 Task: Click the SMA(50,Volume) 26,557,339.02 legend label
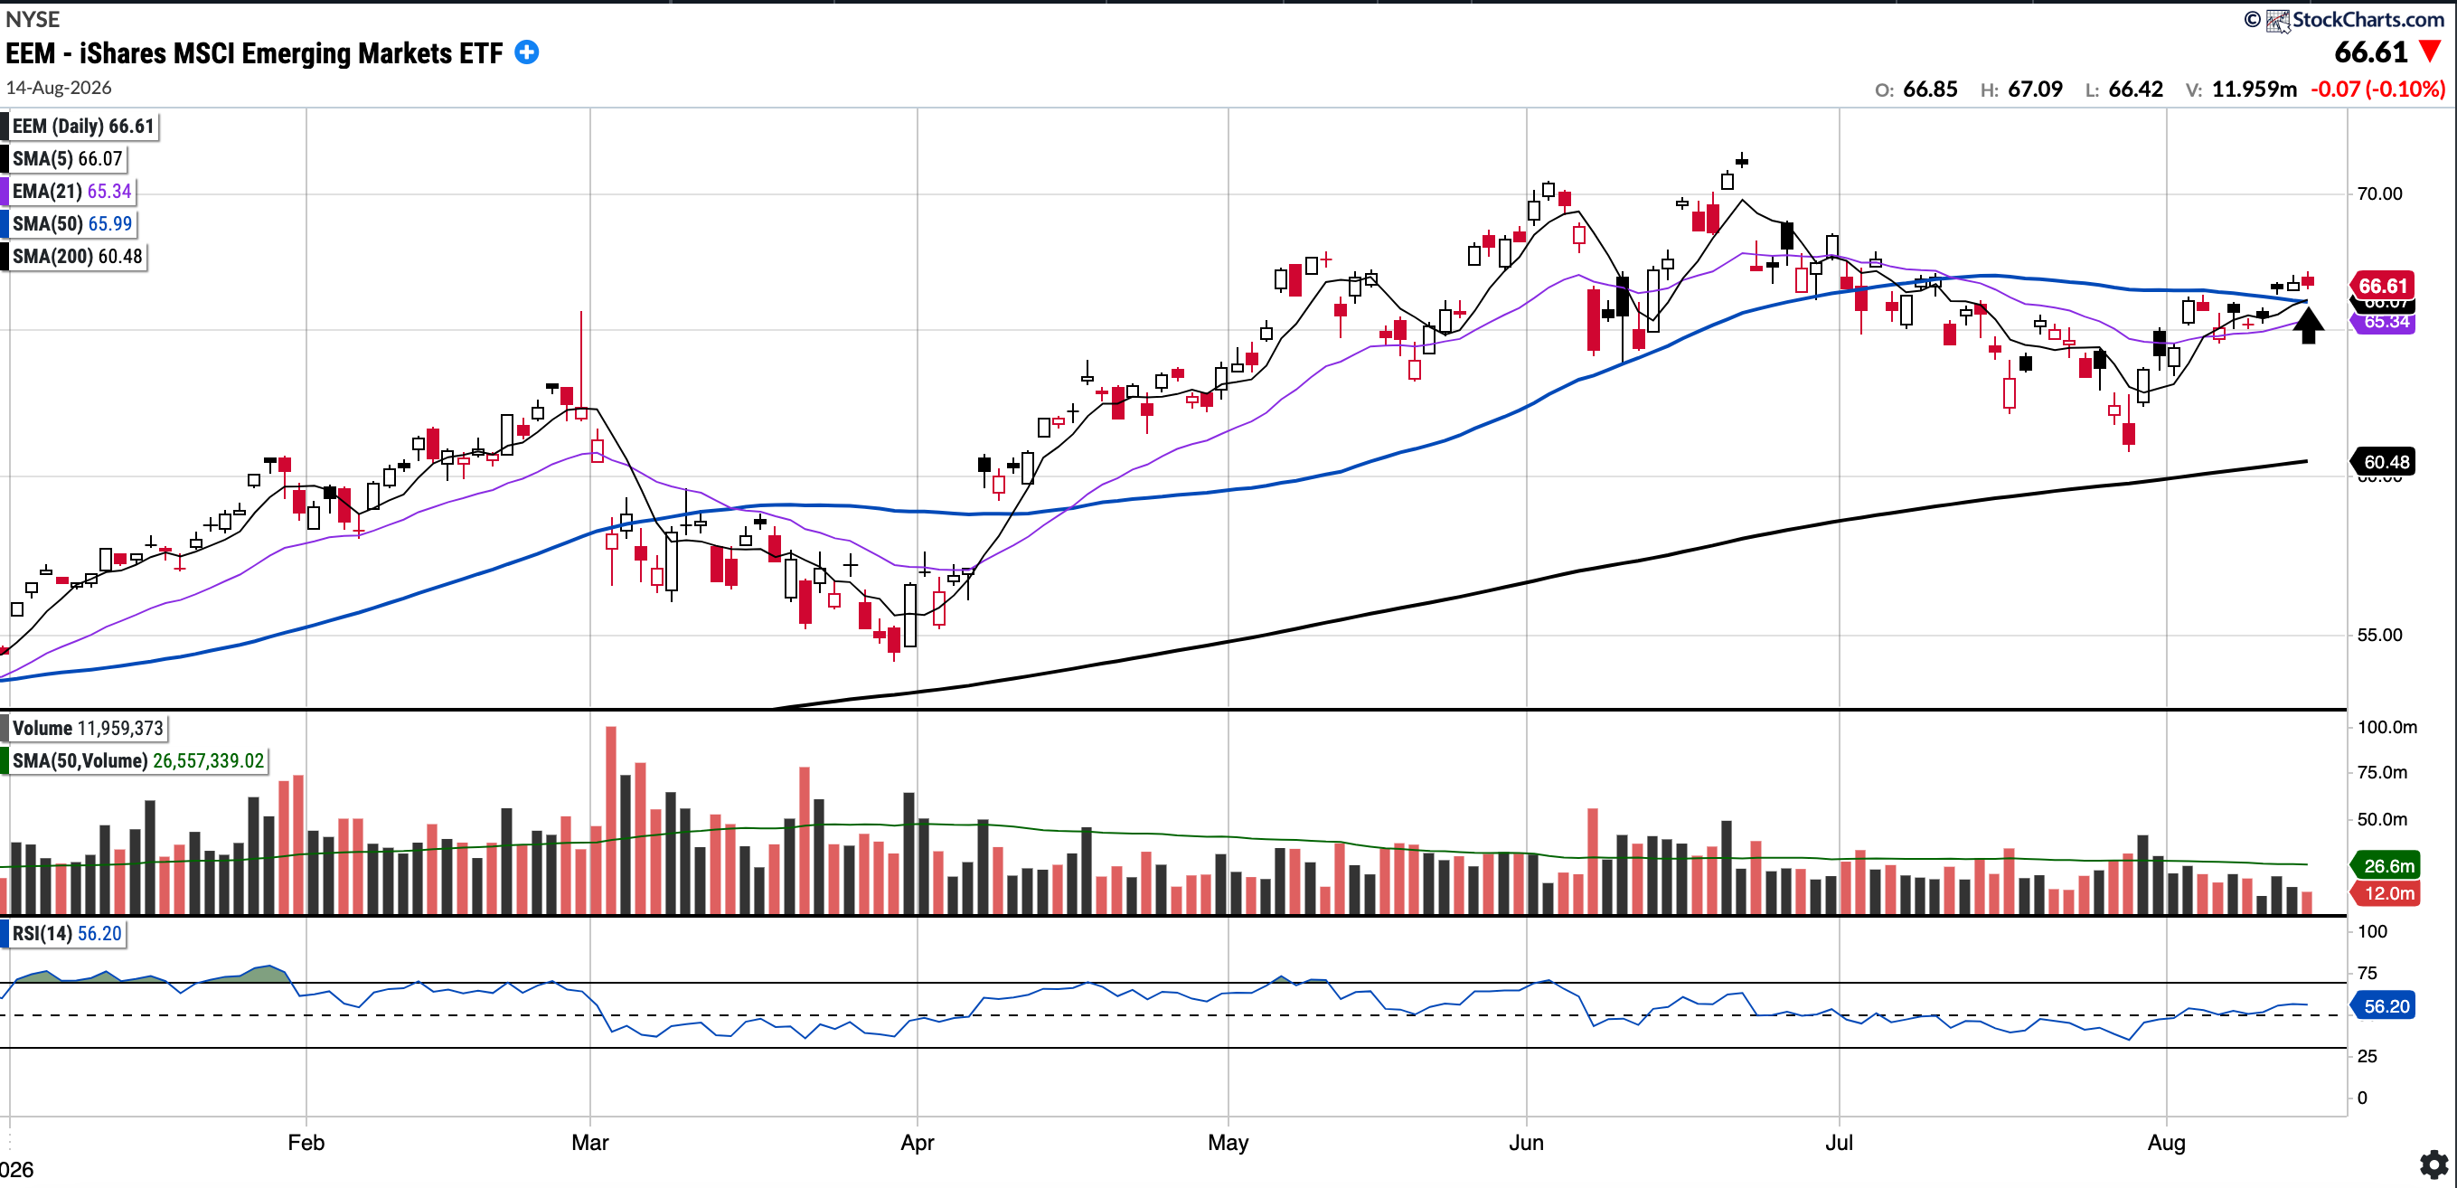click(x=138, y=760)
